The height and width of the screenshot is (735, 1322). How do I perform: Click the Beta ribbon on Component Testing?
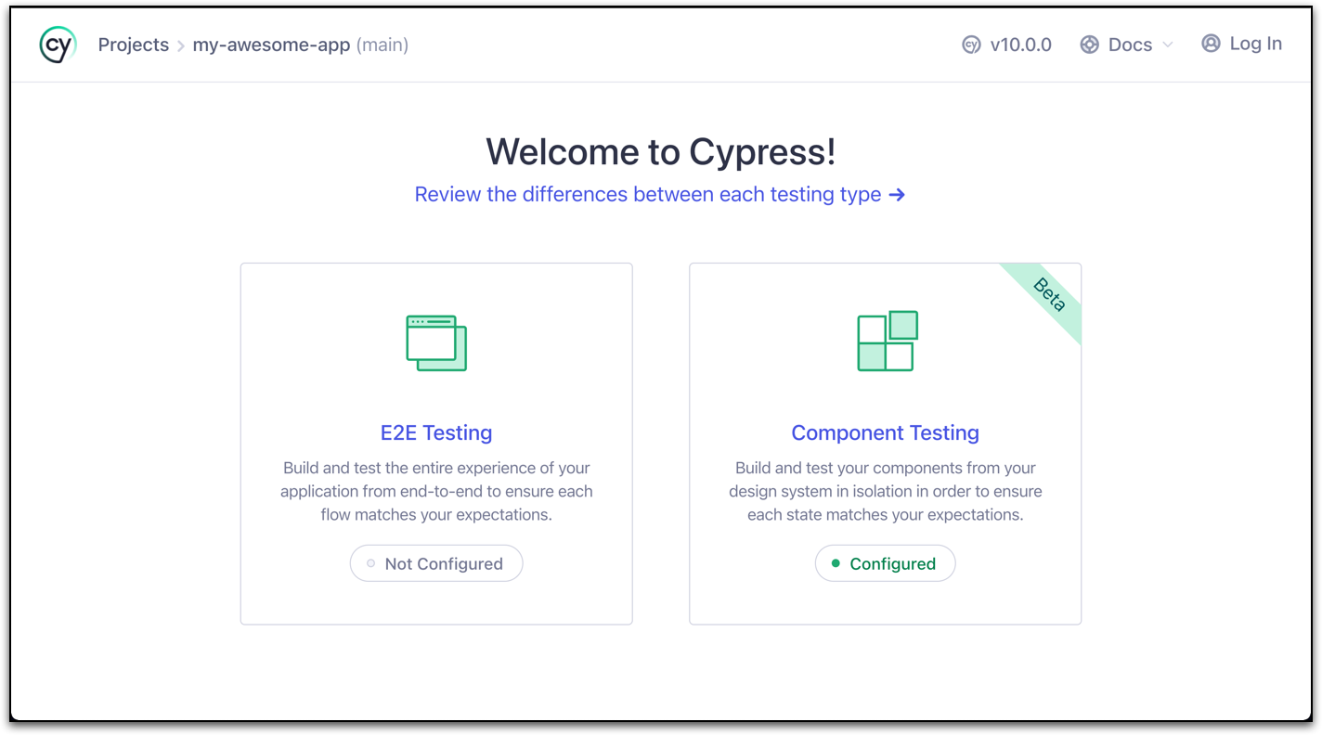(x=1047, y=295)
